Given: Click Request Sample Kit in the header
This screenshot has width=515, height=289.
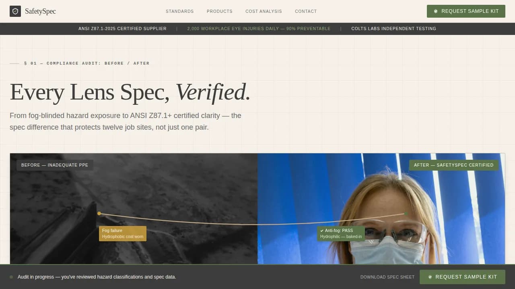Looking at the screenshot, I should click(466, 11).
